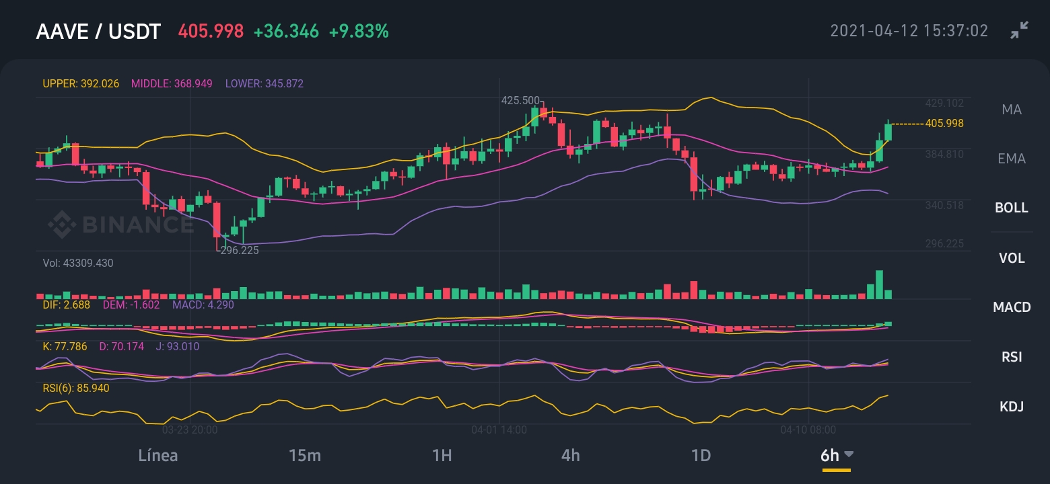Viewport: 1050px width, 484px height.
Task: Click the AAVE / USDT pair title
Action: [x=98, y=31]
